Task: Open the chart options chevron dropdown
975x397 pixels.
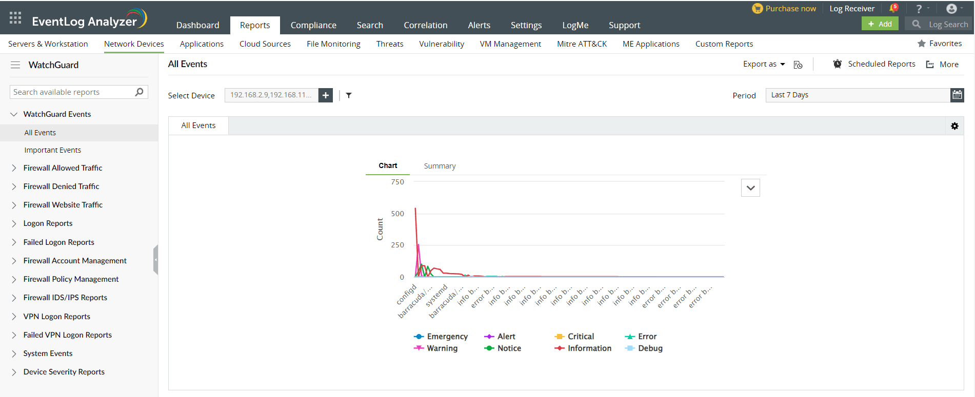Action: point(750,188)
